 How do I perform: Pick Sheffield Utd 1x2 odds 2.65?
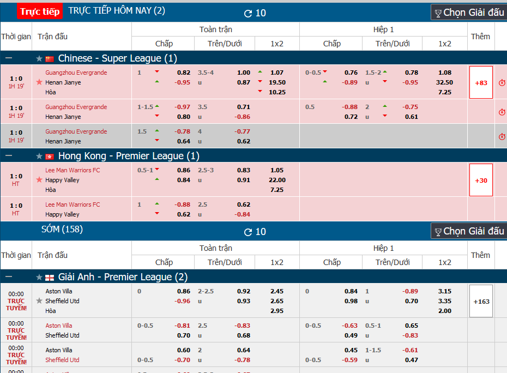coord(277,301)
